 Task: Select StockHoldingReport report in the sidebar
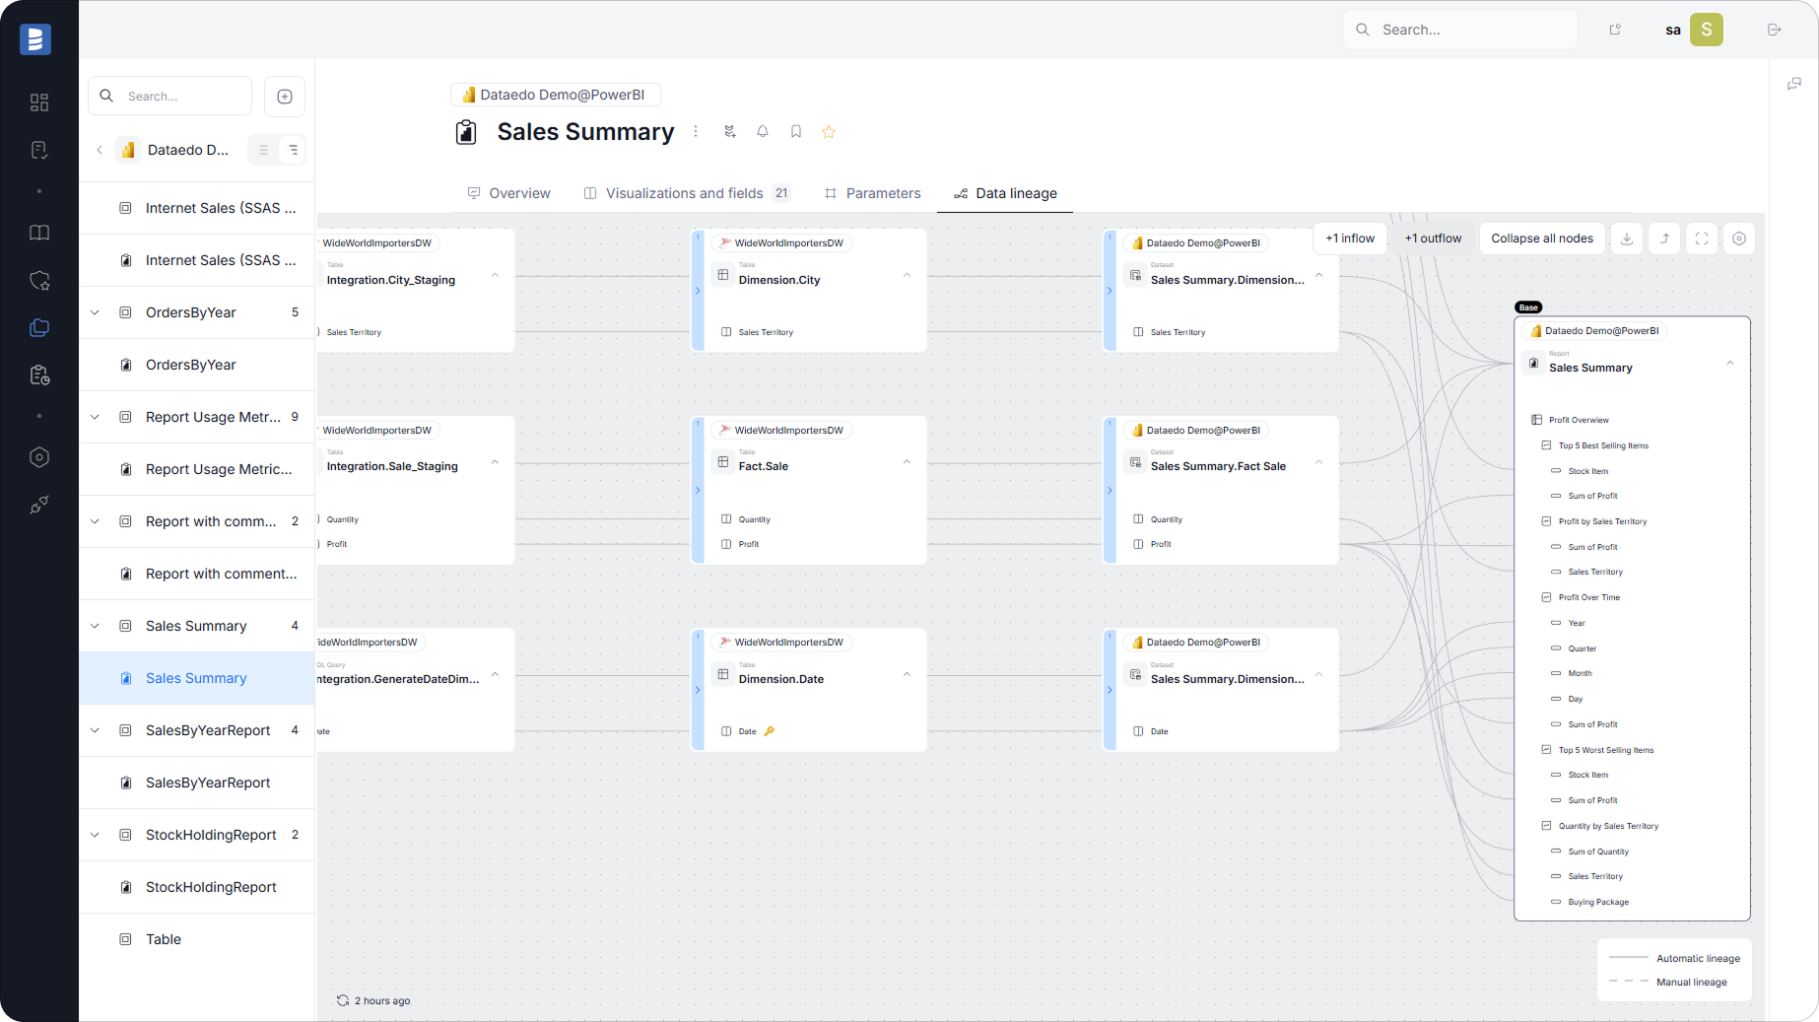tap(211, 887)
